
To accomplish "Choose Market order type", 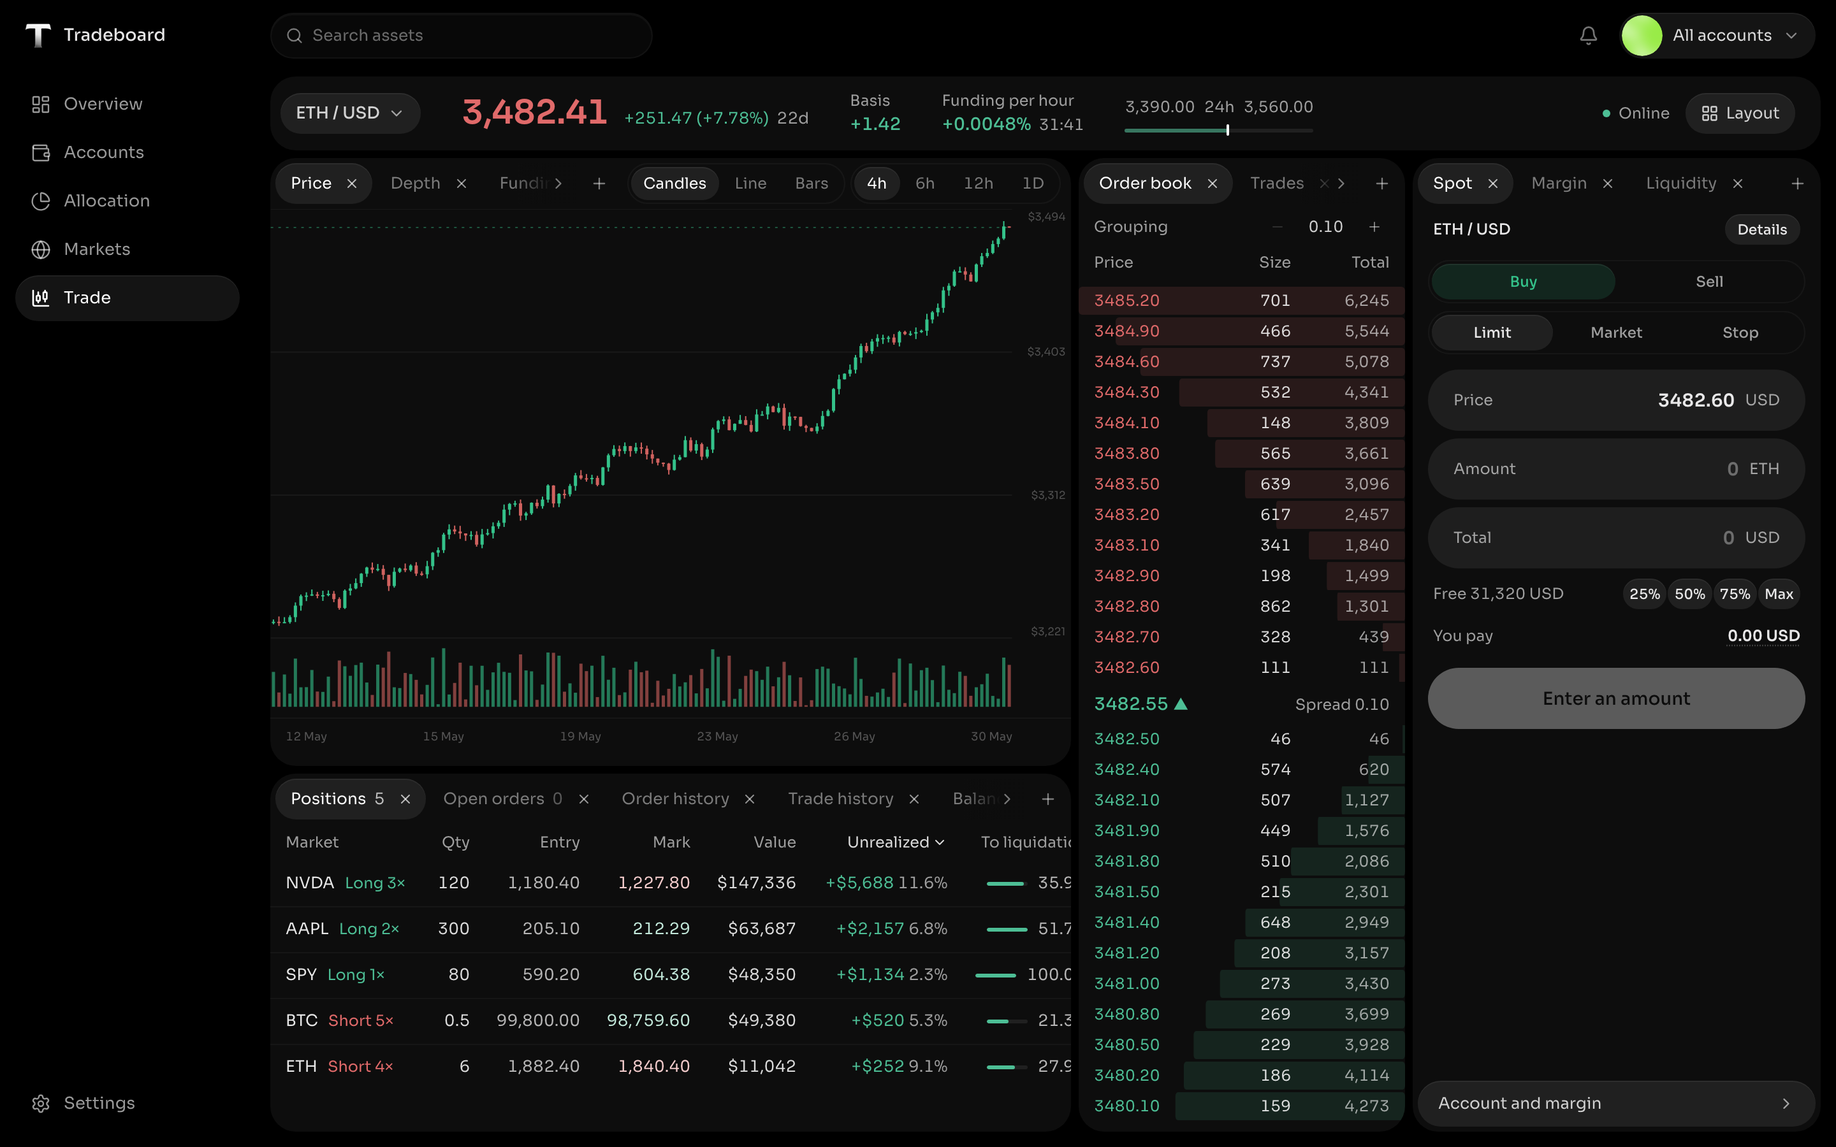I will click(1616, 333).
